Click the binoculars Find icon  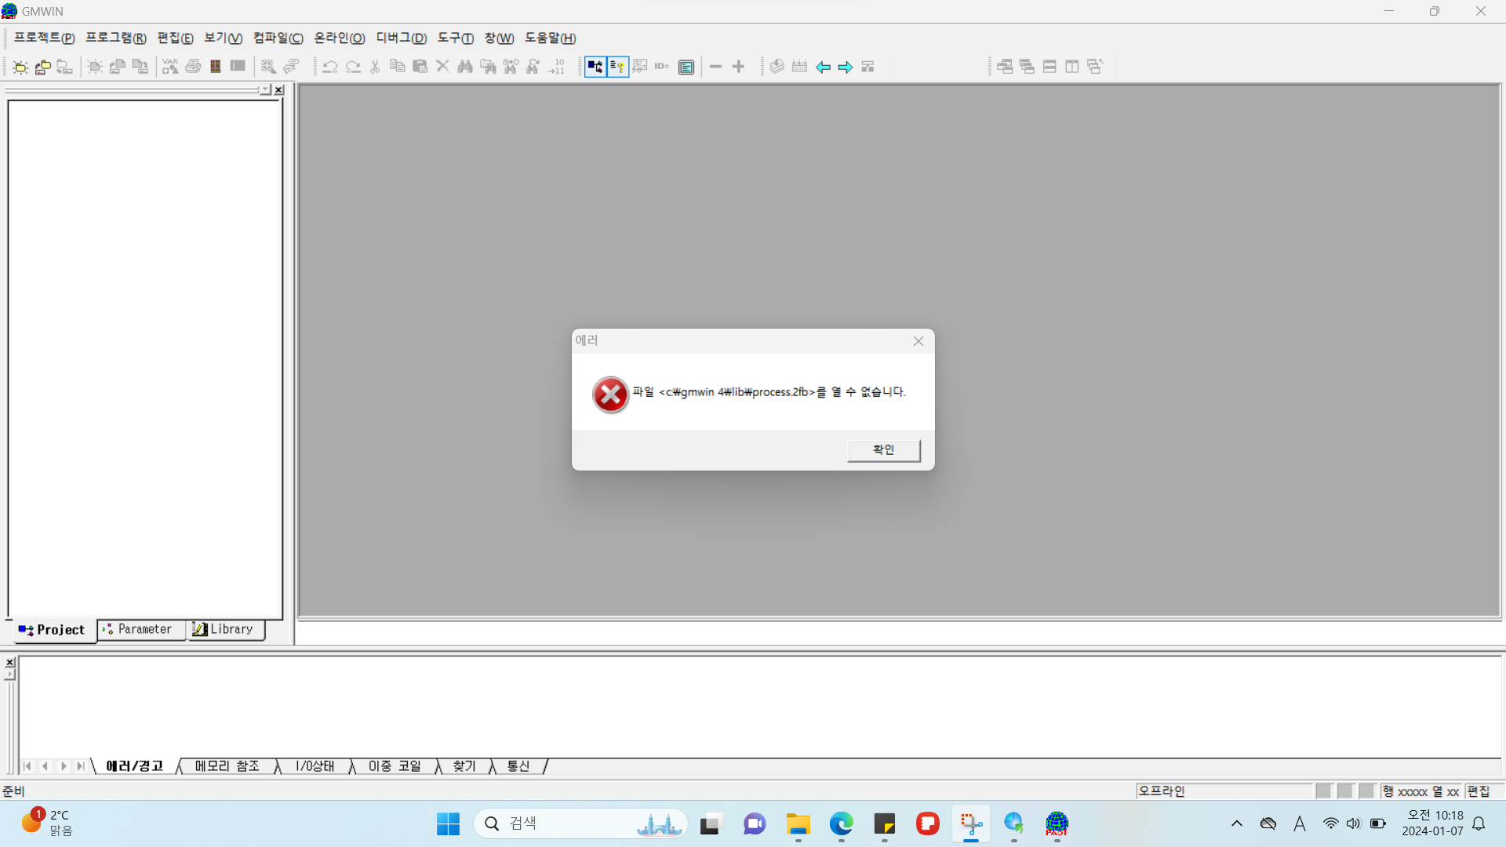465,67
